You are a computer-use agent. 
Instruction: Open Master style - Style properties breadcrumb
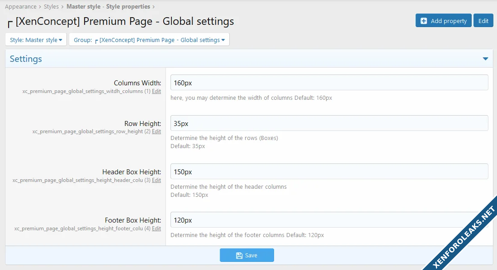click(108, 7)
